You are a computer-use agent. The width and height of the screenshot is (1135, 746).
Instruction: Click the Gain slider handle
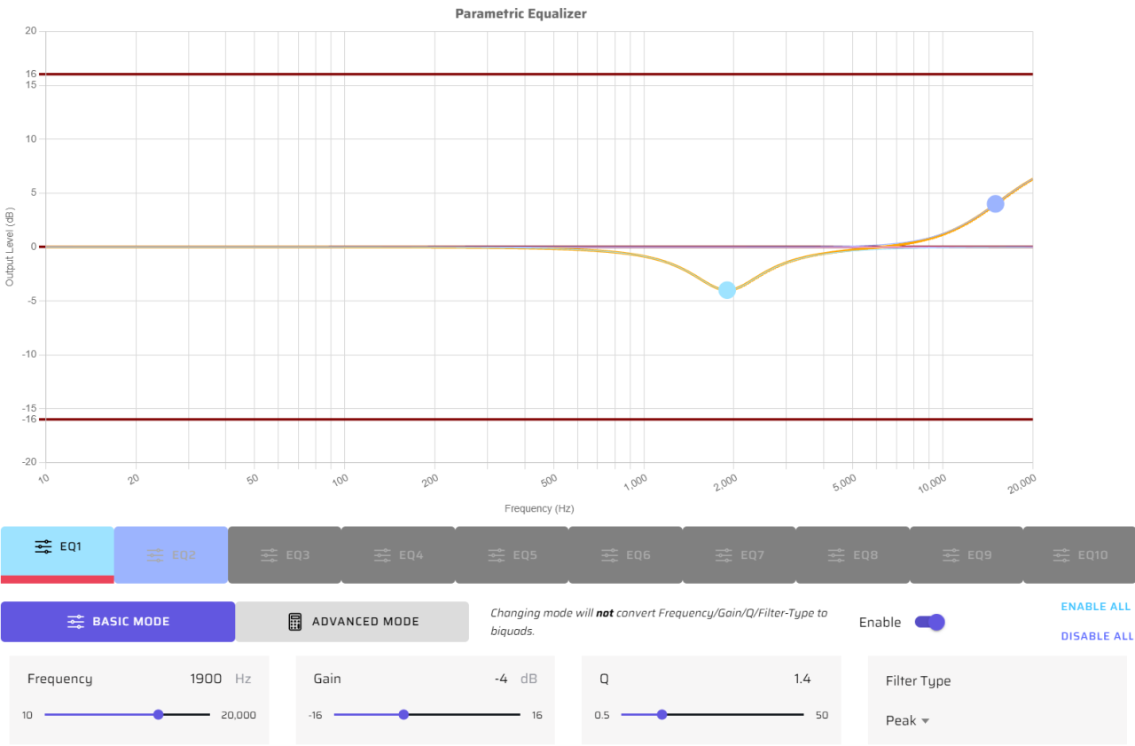pyautogui.click(x=403, y=715)
